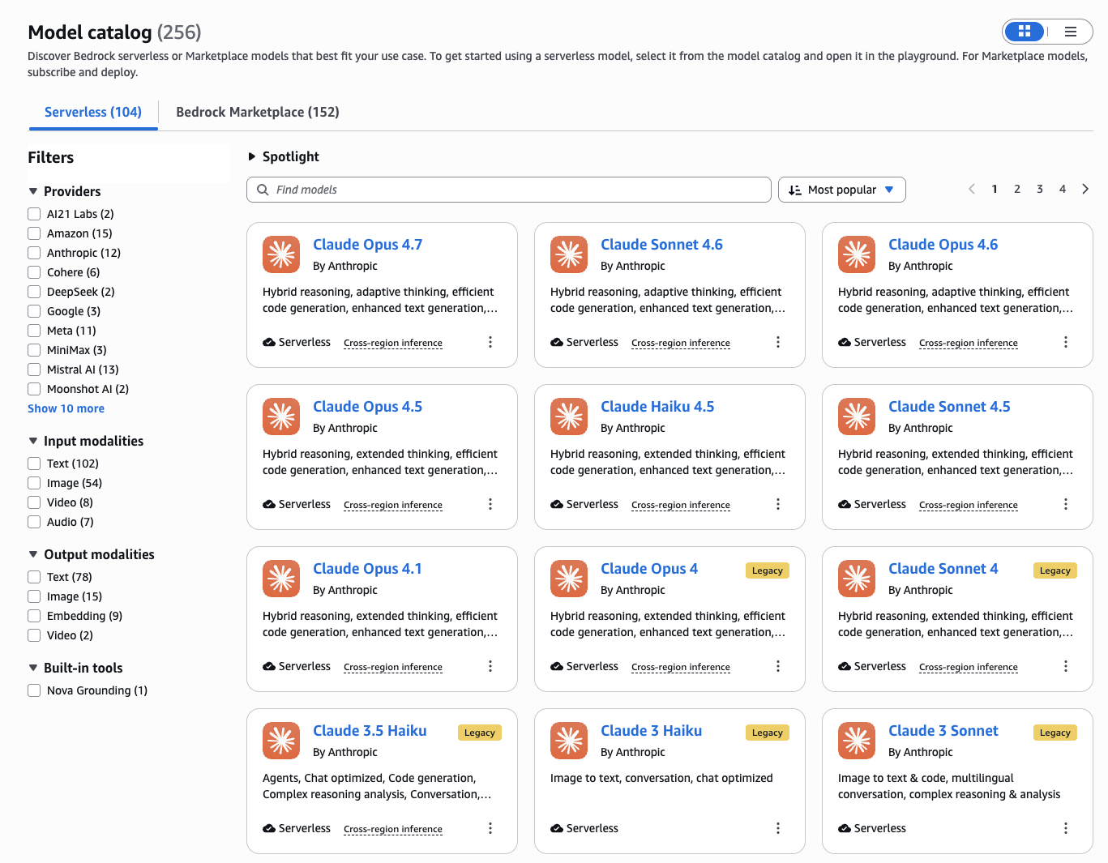
Task: Open the Most popular sort dropdown
Action: coord(841,190)
